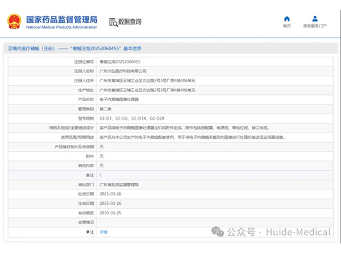Click the 数据查询 magnifier document icon
This screenshot has width=341, height=256.
[x=113, y=22]
